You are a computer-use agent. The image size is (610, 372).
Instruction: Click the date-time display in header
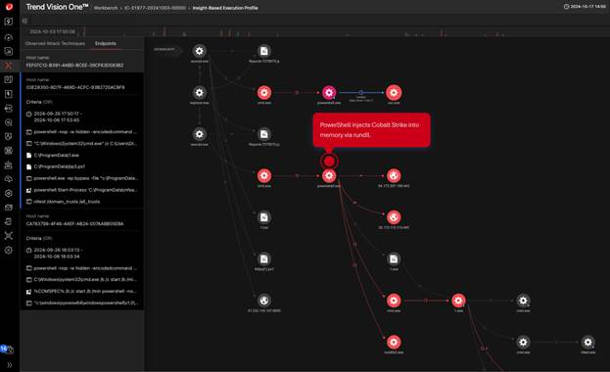[x=585, y=7]
